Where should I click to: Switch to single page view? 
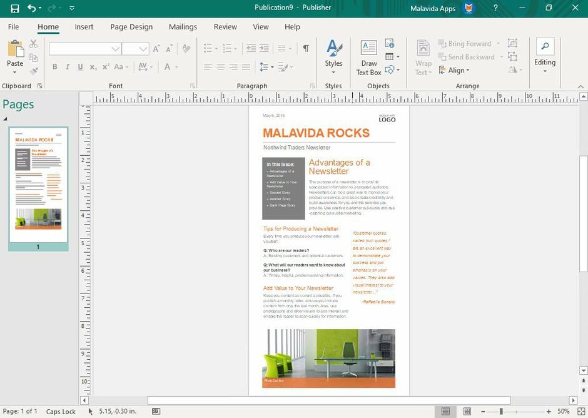click(x=445, y=412)
